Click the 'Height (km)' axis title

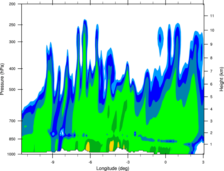221,79
